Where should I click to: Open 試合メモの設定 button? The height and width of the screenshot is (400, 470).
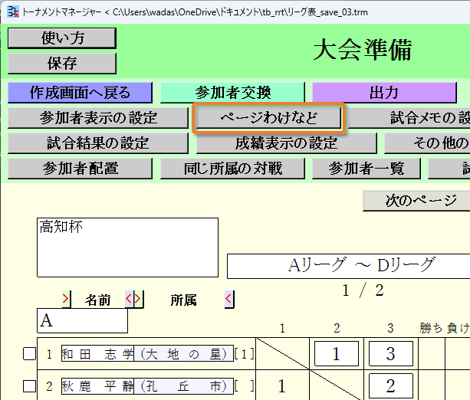409,118
